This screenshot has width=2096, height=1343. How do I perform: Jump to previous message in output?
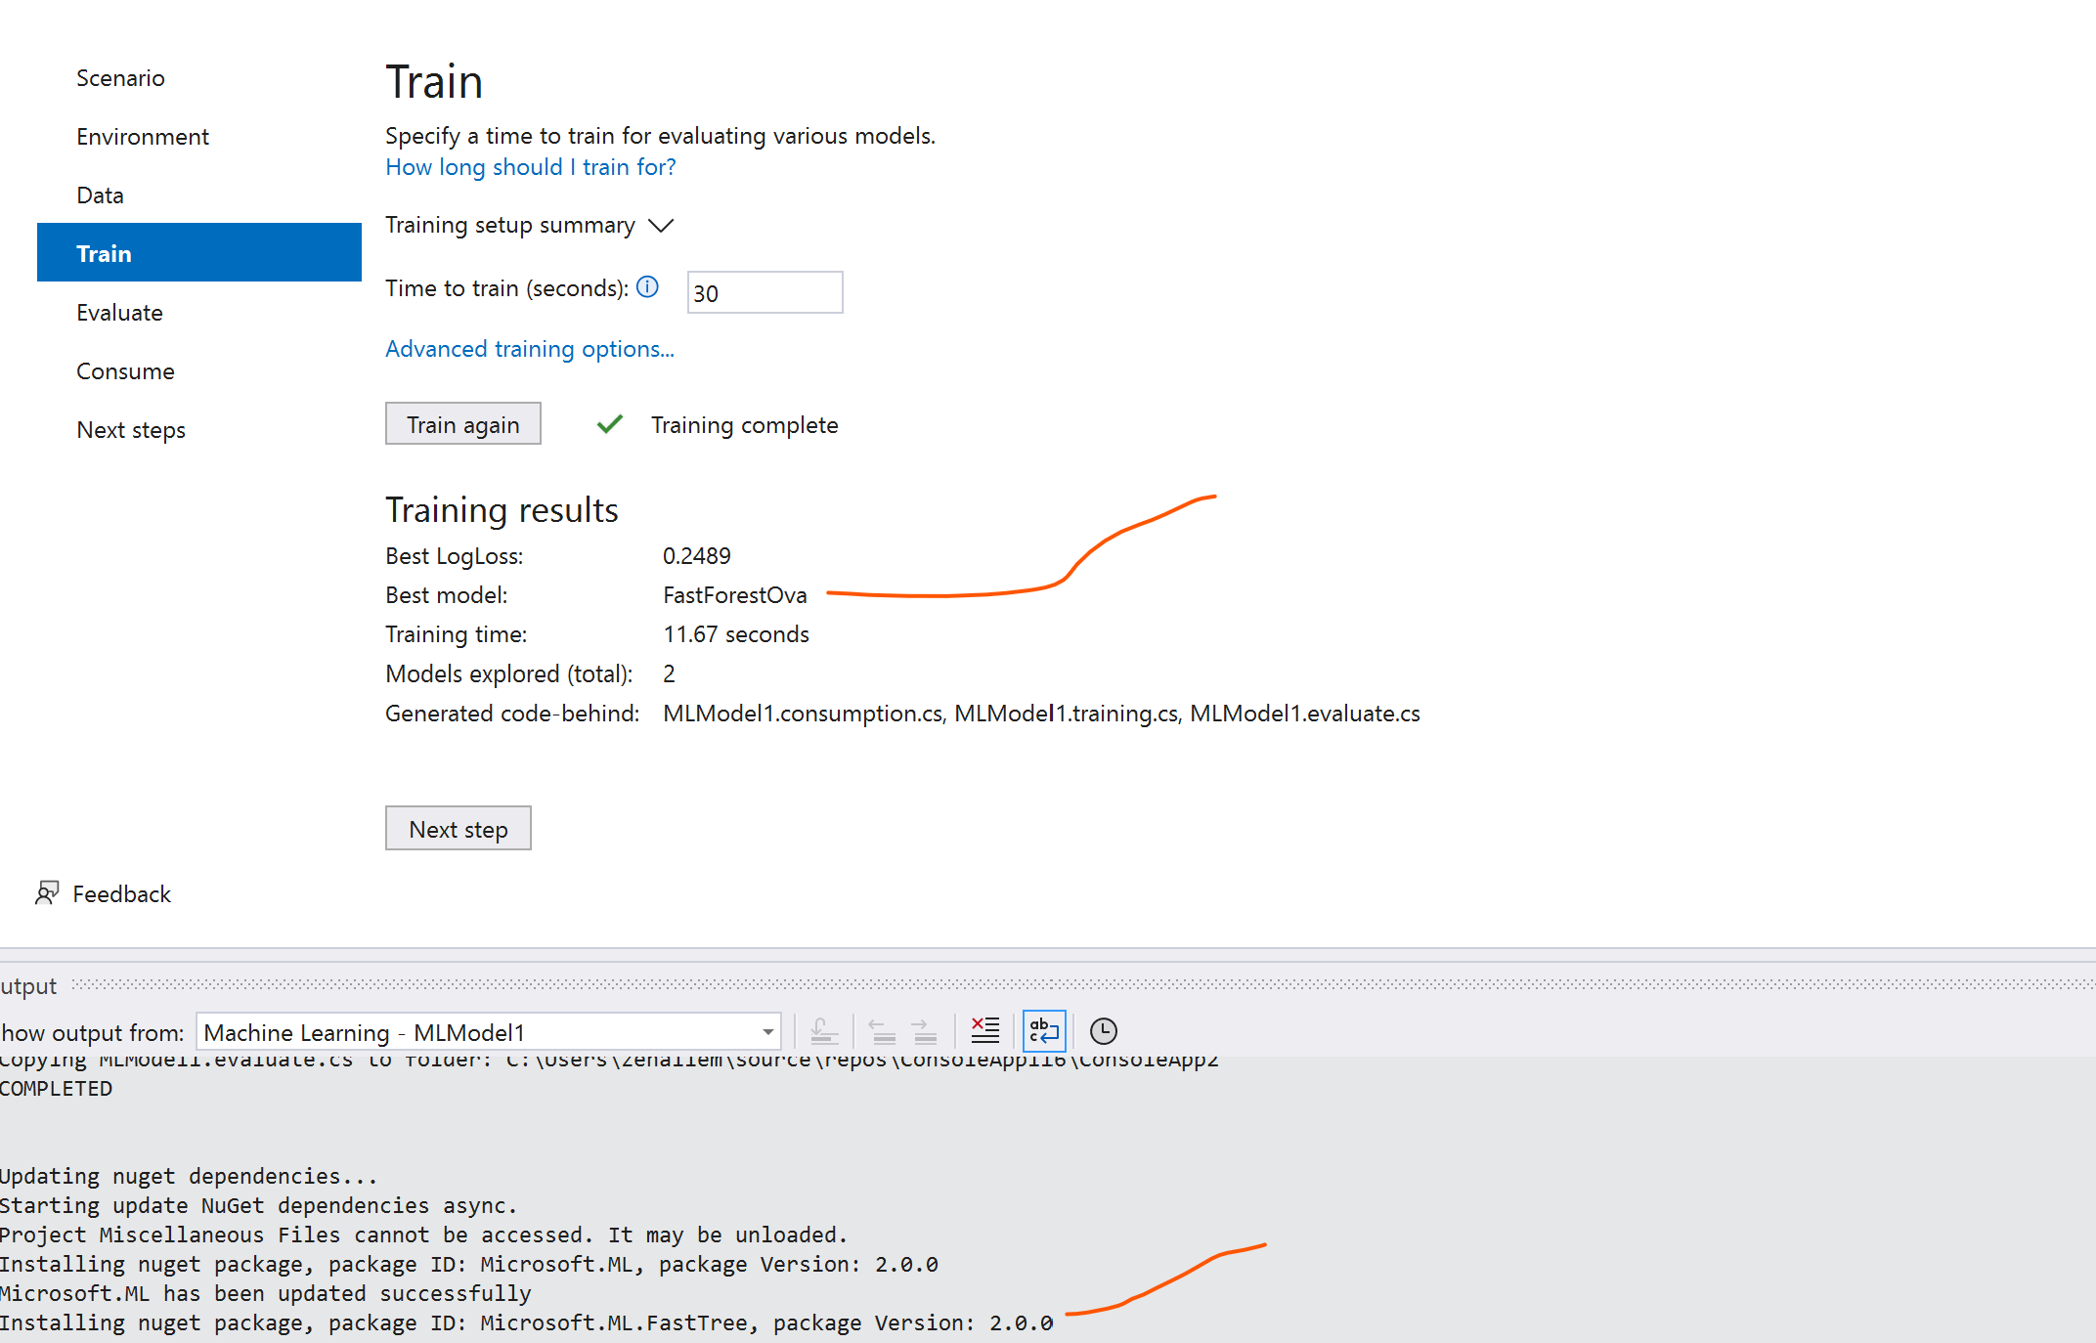click(883, 1030)
